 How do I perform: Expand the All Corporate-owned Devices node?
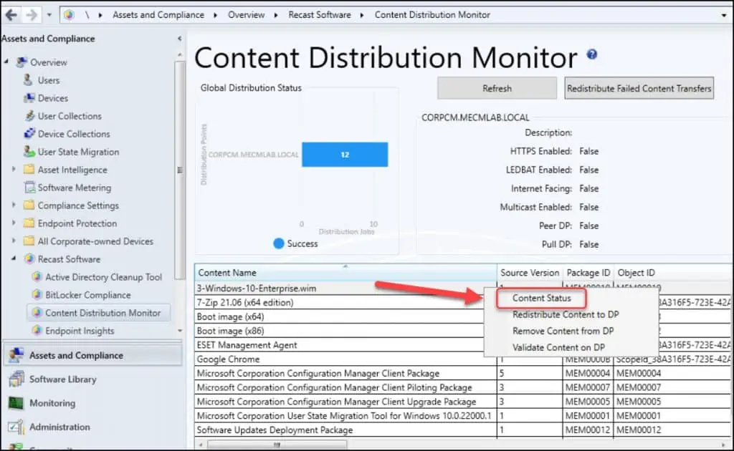[x=14, y=241]
